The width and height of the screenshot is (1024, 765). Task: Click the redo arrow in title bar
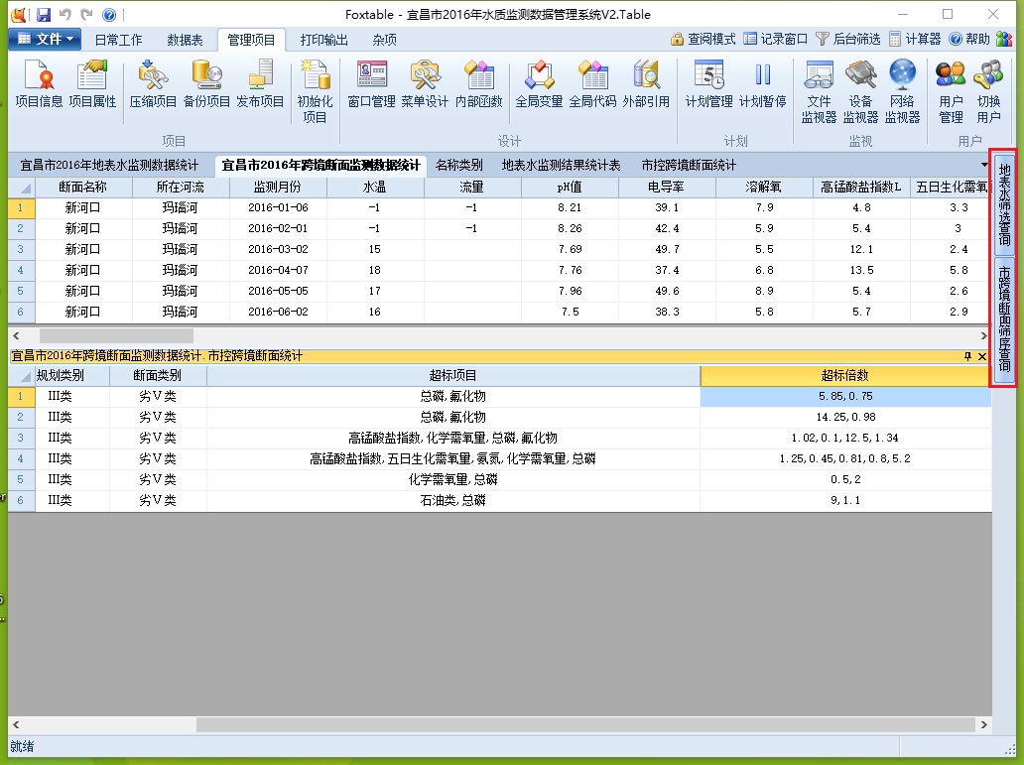point(87,14)
